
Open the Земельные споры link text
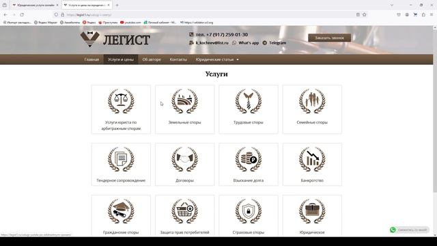coord(184,122)
